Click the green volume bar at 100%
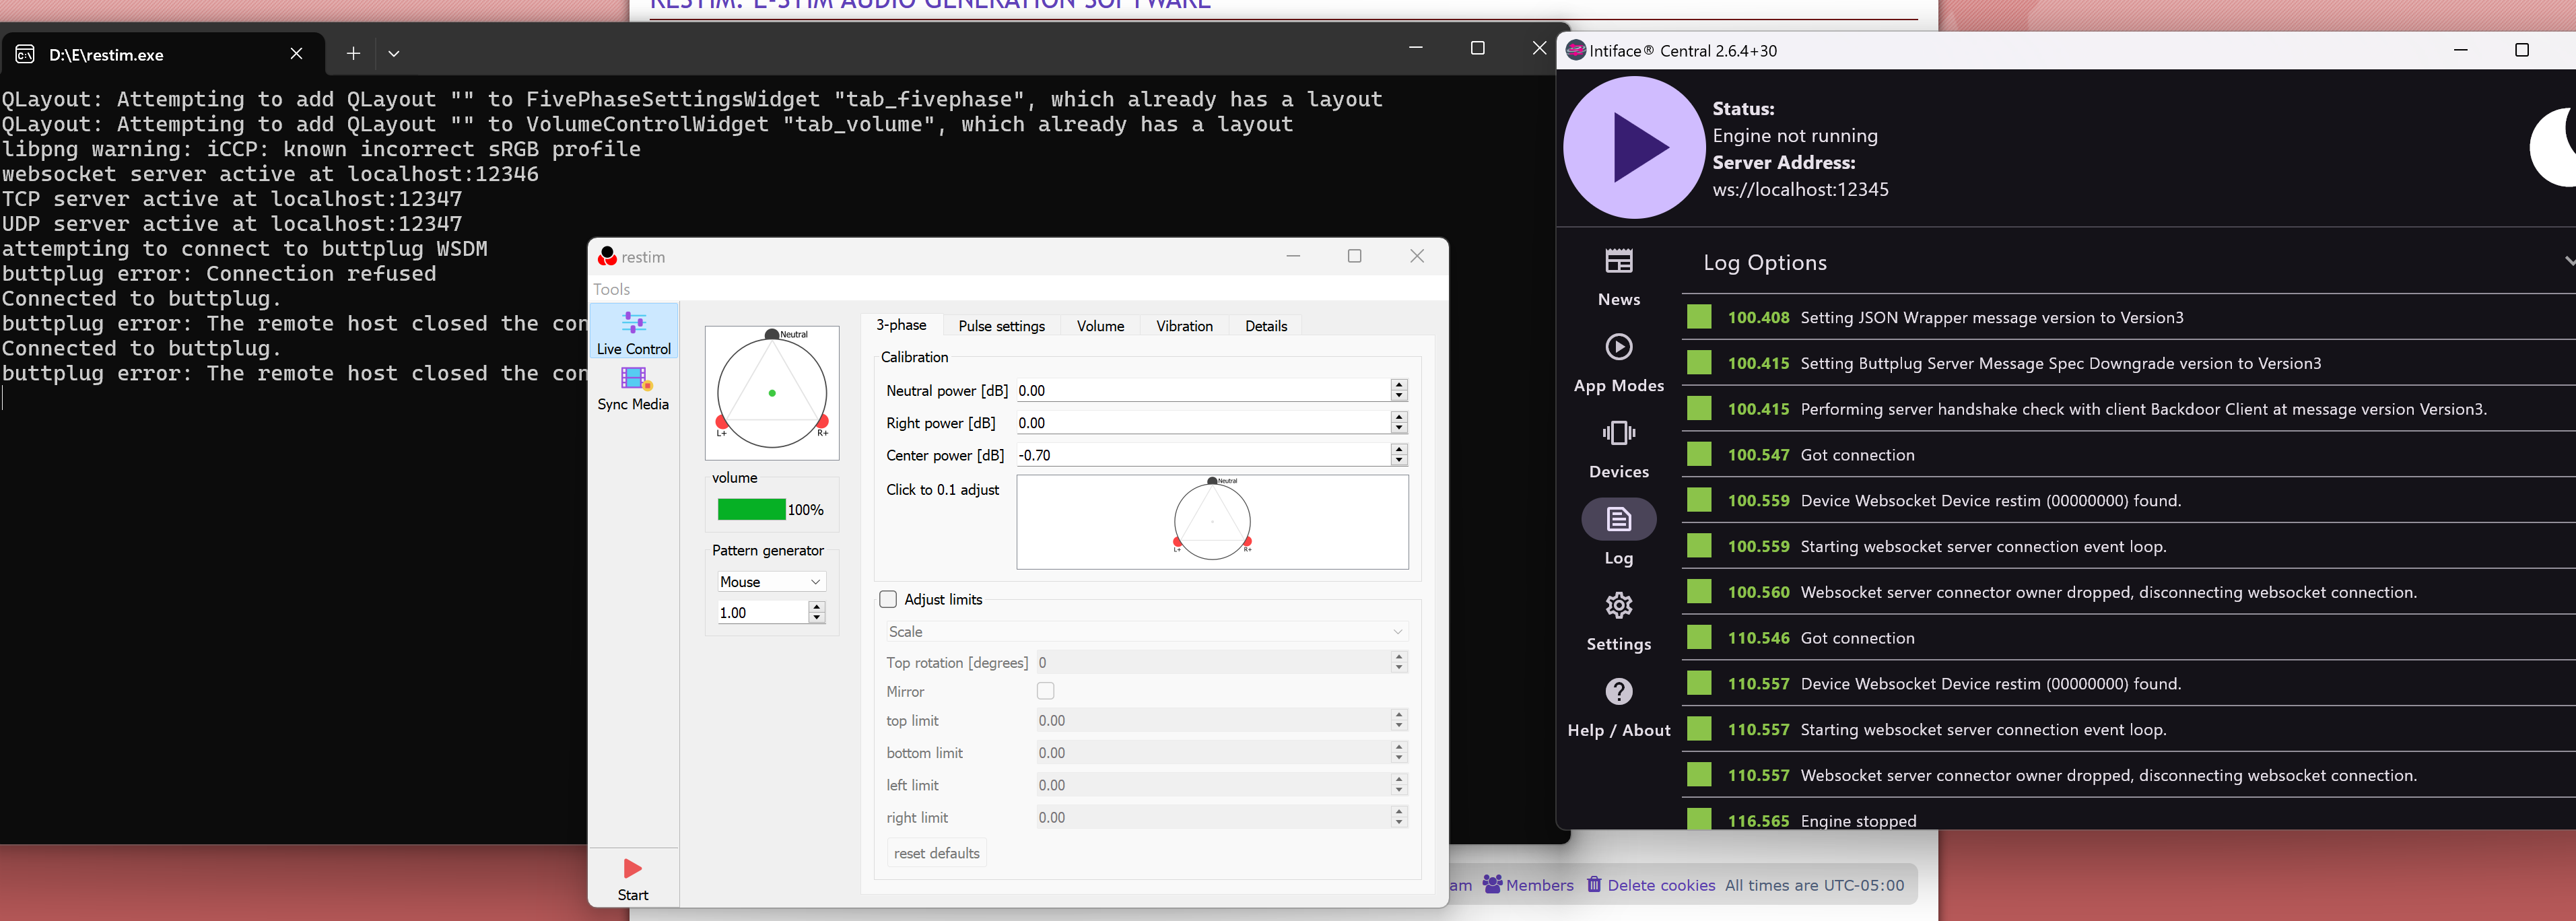Image resolution: width=2576 pixels, height=921 pixels. pos(751,510)
